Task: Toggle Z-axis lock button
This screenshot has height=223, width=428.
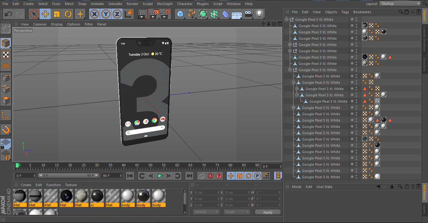Action: pos(117,14)
